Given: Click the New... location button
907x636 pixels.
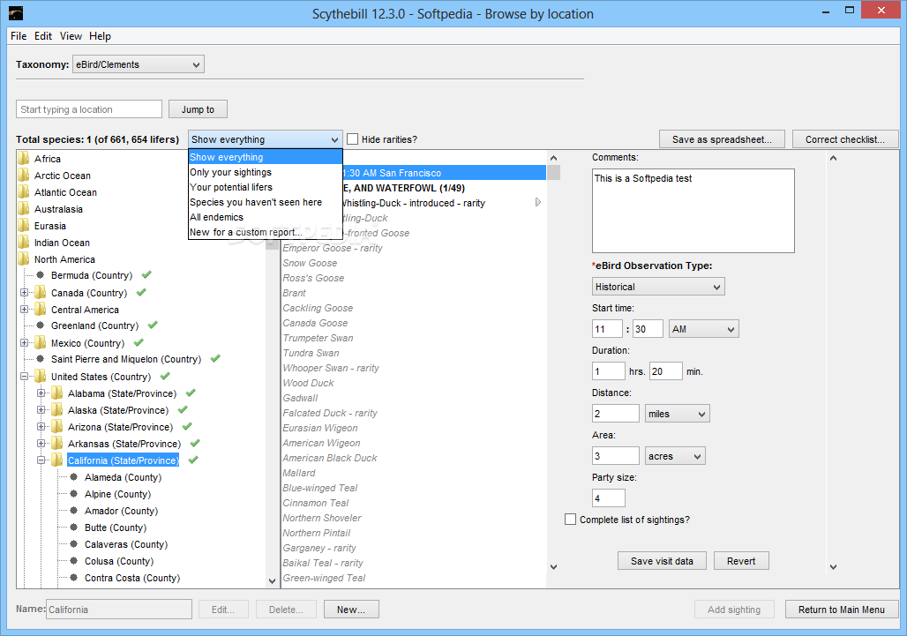Looking at the screenshot, I should coord(351,610).
